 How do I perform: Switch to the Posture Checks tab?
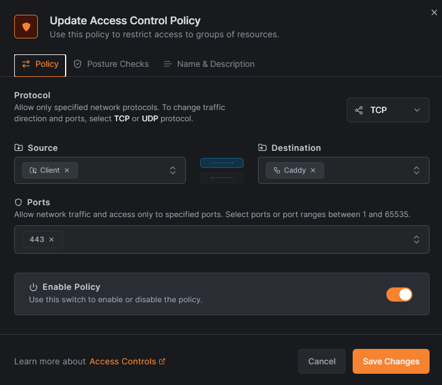click(111, 64)
